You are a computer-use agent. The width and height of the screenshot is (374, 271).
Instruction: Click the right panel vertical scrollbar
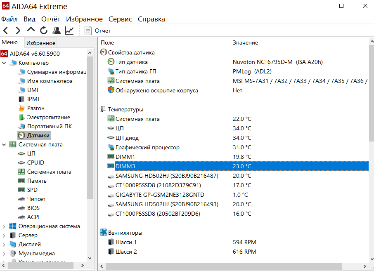click(371, 103)
